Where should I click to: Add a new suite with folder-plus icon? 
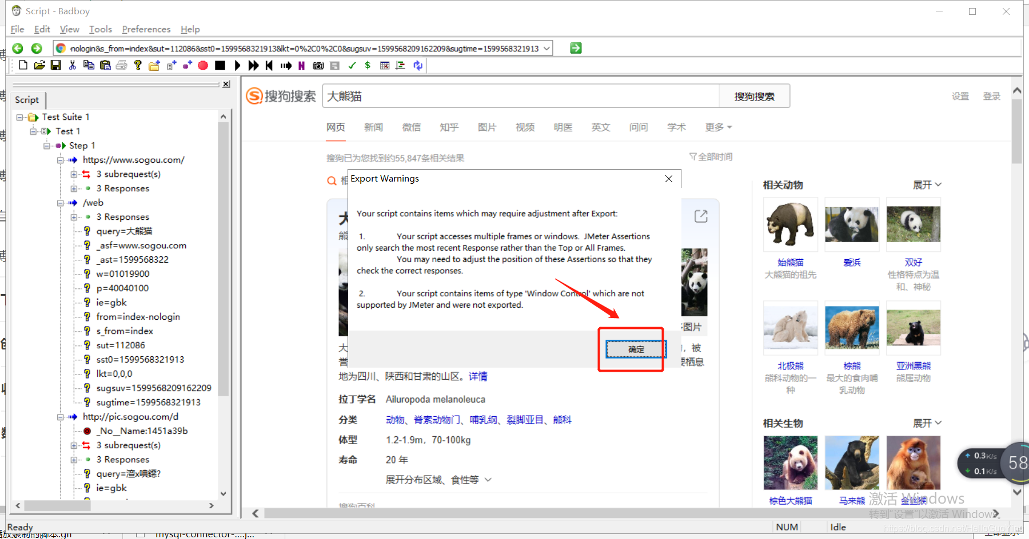click(x=154, y=65)
